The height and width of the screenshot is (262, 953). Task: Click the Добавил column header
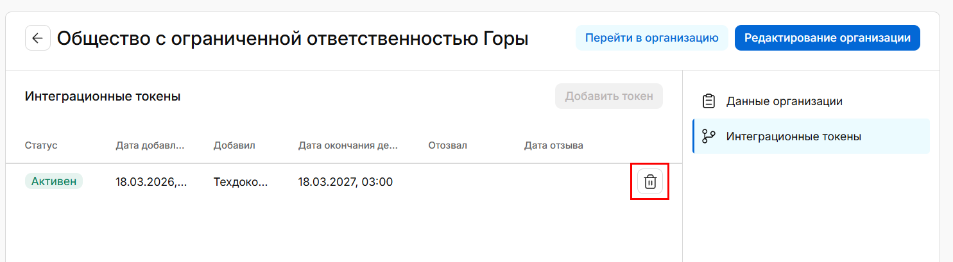click(234, 145)
